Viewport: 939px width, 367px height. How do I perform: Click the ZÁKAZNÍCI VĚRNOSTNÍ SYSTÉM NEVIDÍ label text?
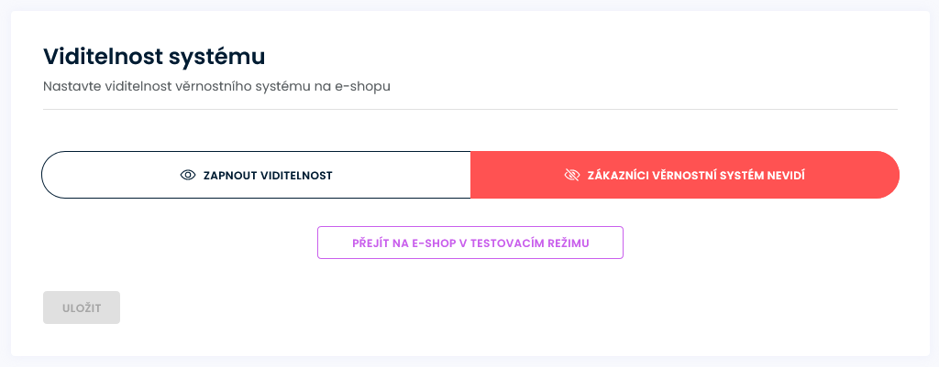(696, 175)
